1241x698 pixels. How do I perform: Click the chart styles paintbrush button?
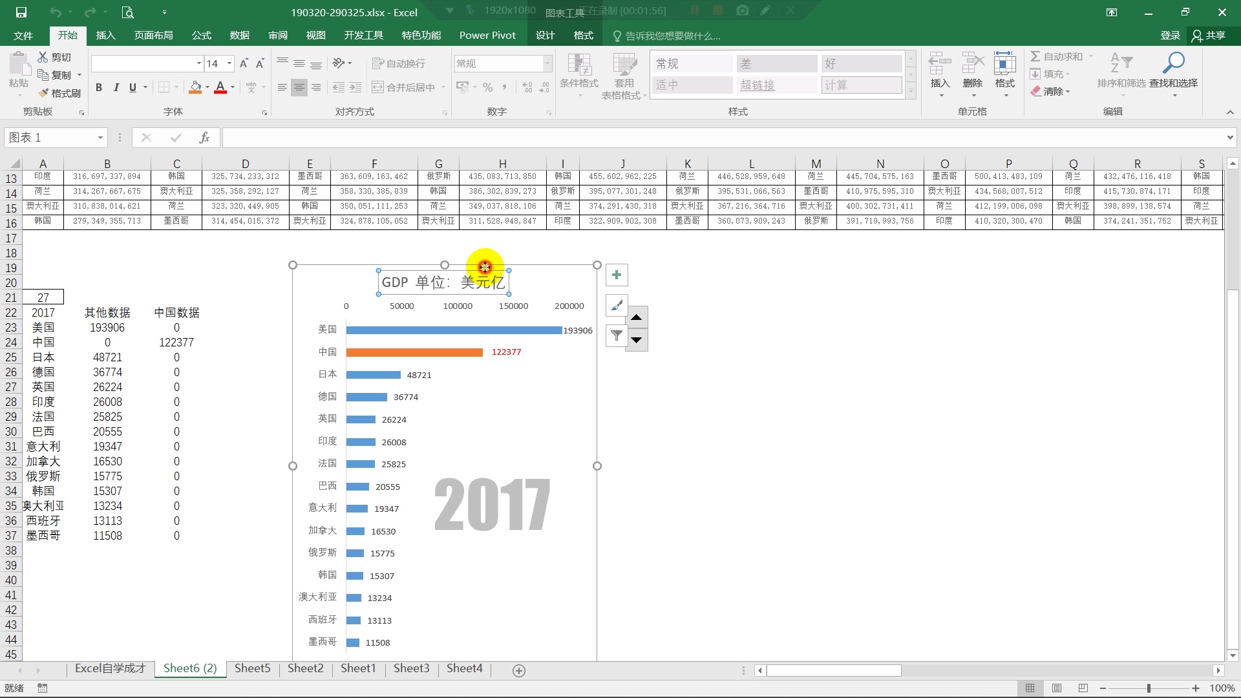tap(617, 305)
